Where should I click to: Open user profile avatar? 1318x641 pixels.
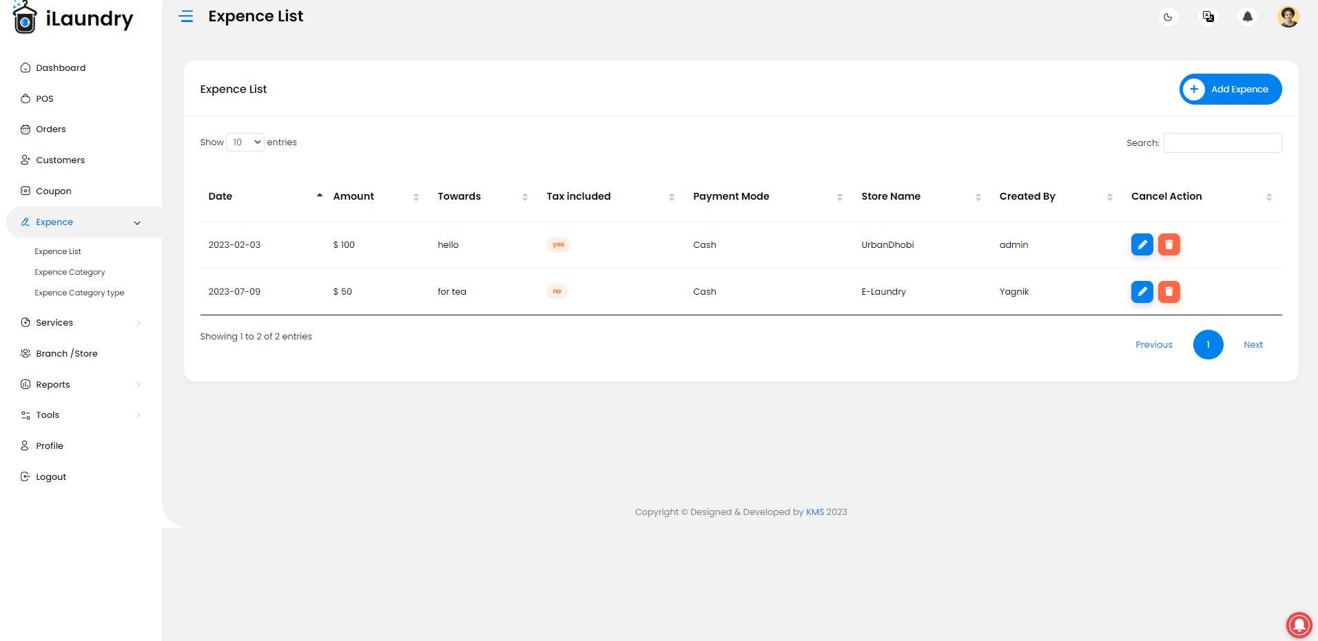coord(1288,17)
